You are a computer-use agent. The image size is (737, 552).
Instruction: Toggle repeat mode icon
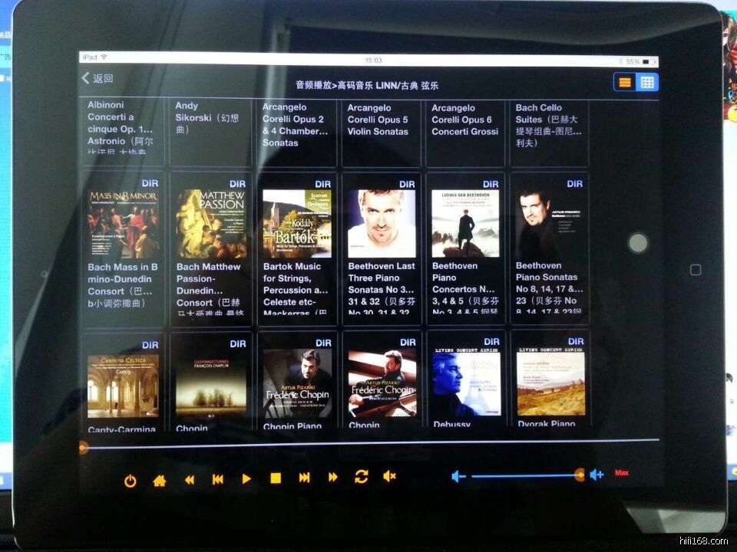pyautogui.click(x=362, y=477)
